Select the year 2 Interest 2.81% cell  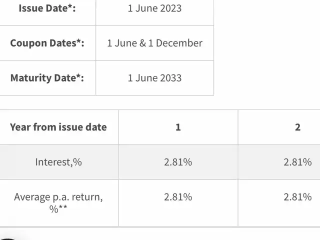(297, 162)
